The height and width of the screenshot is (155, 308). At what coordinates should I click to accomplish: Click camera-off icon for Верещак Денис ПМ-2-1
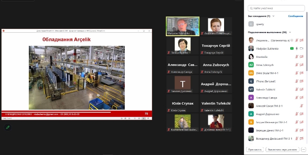click(x=302, y=130)
